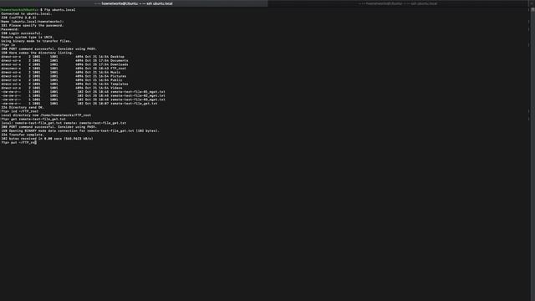Click the 'get remote-test-file_get.txt' command line

33,119
